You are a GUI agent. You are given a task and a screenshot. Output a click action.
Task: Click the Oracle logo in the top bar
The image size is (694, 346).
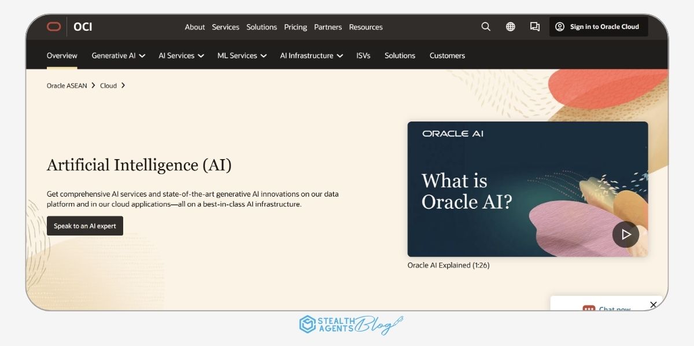coord(54,27)
